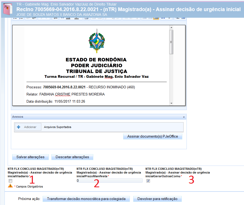Click 'JOSE DE SOUZA MATOS X BANCO DA AMAZONIA SA'

(62, 15)
